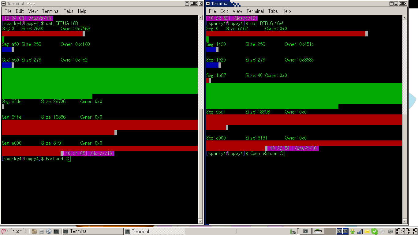
Task: Open the green checkmark status tray icon
Action: tap(374, 231)
